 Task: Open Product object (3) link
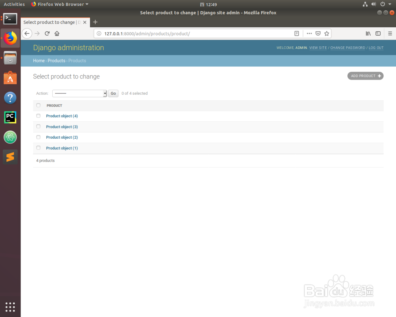tap(62, 127)
